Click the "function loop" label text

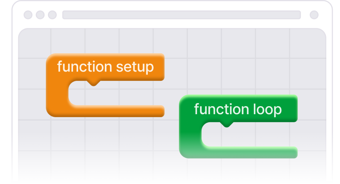pyautogui.click(x=238, y=109)
